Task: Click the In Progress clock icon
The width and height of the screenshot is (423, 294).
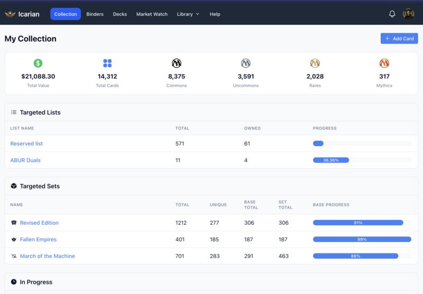Action: coord(14,282)
